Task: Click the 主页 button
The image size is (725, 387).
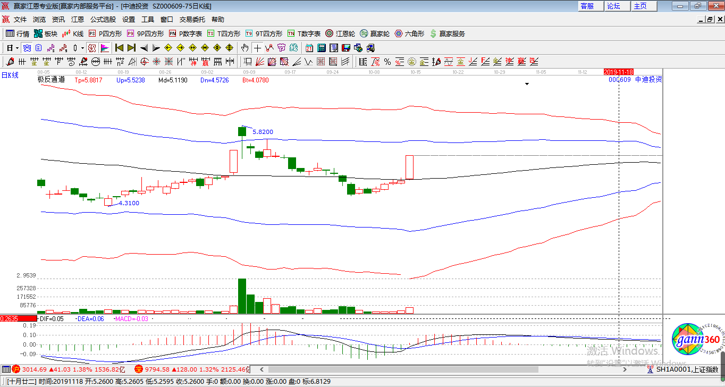Action: [x=644, y=6]
